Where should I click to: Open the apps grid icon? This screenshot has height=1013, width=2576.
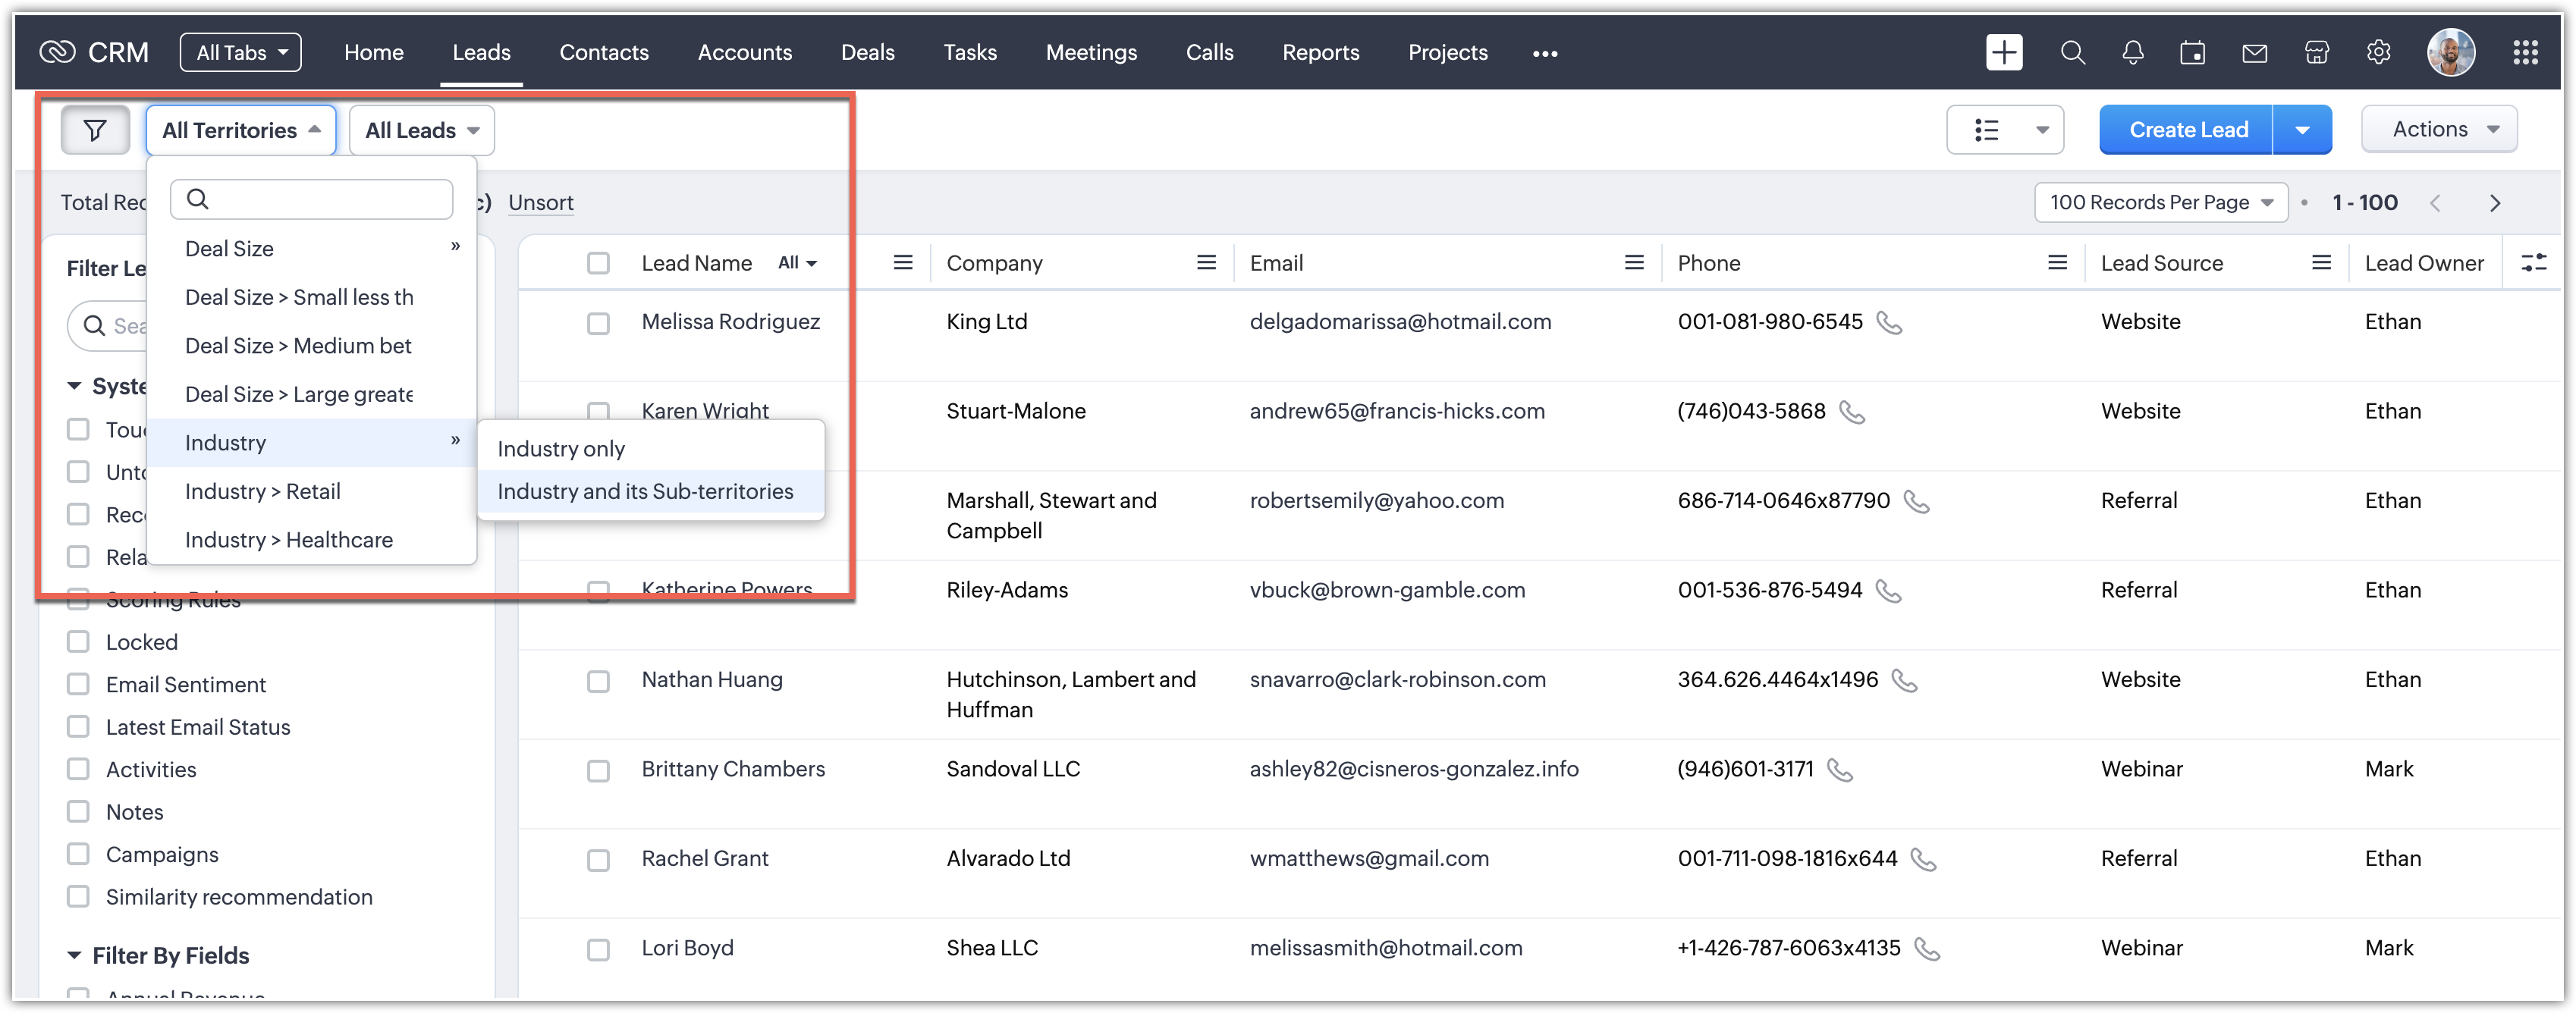coord(2525,53)
